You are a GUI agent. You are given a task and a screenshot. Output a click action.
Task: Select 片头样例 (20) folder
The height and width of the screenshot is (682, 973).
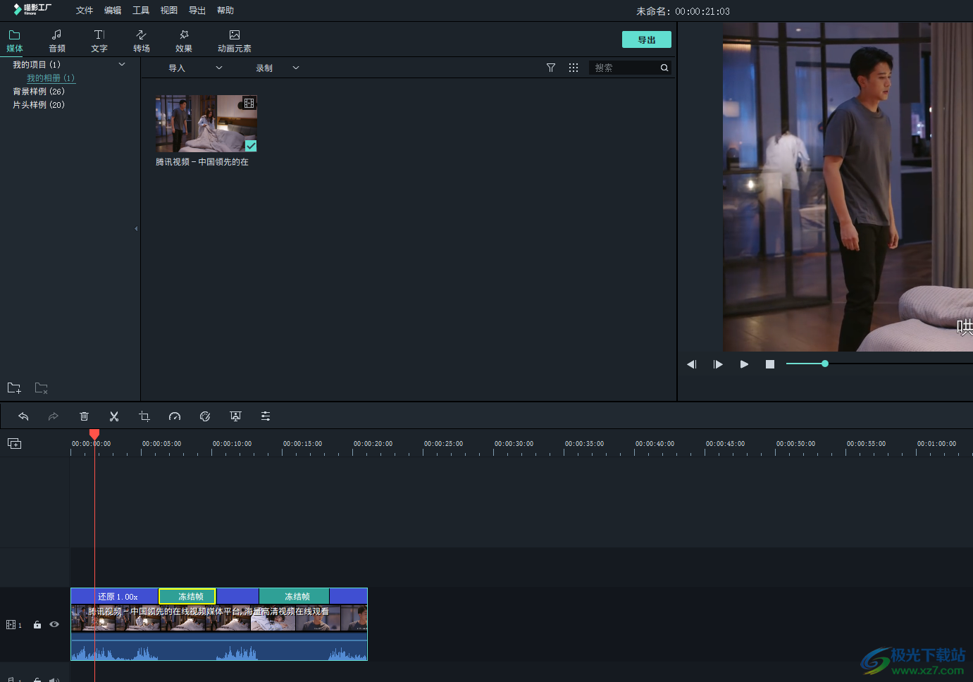point(39,105)
